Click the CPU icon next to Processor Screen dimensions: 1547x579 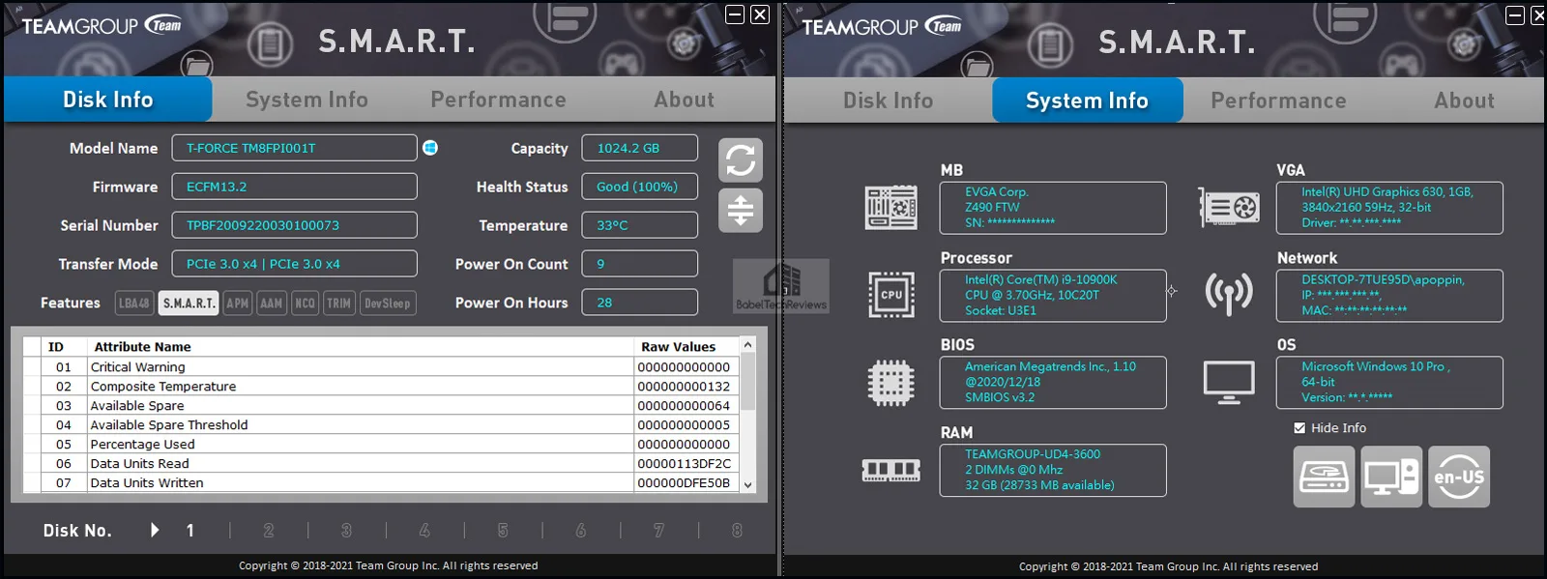(x=890, y=295)
